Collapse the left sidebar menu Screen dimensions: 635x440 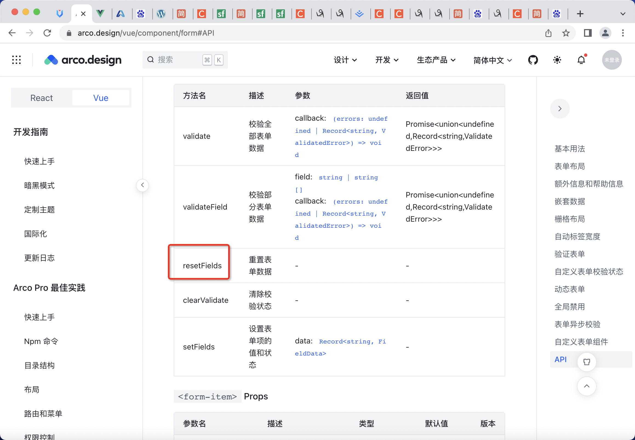tap(142, 185)
